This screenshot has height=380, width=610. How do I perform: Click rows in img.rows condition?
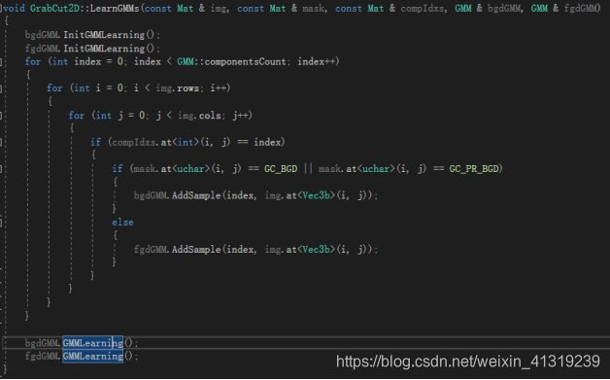pos(188,88)
